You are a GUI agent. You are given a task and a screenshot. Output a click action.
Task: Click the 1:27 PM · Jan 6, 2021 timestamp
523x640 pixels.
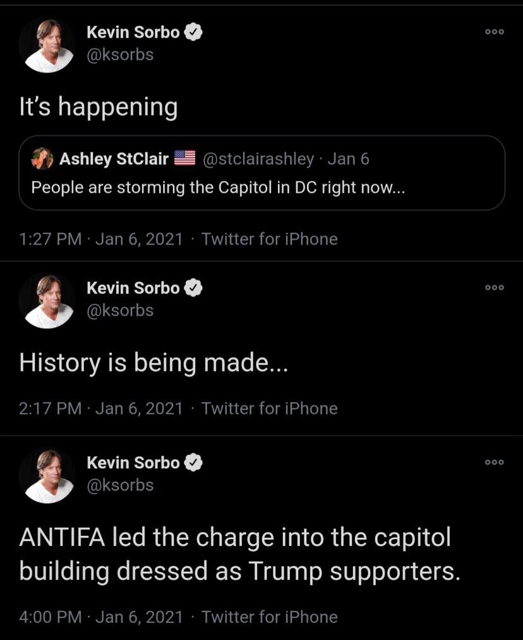pos(100,239)
